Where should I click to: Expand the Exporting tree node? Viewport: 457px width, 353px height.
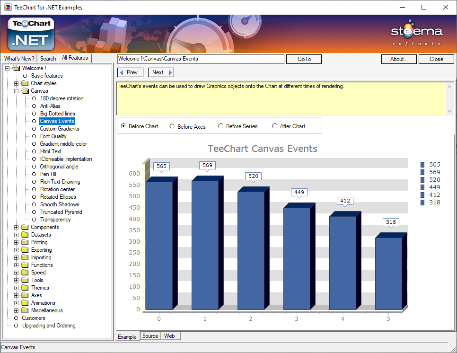pos(16,250)
